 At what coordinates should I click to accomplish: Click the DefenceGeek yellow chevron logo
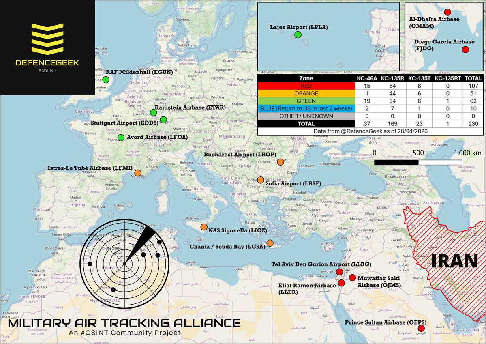click(x=47, y=39)
